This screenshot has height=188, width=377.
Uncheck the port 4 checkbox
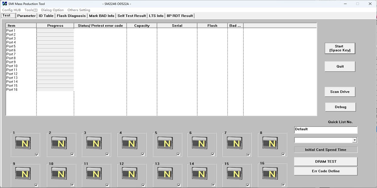pyautogui.click(x=143, y=154)
